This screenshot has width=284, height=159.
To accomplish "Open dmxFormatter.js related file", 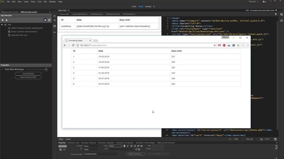I will pyautogui.click(x=129, y=14).
